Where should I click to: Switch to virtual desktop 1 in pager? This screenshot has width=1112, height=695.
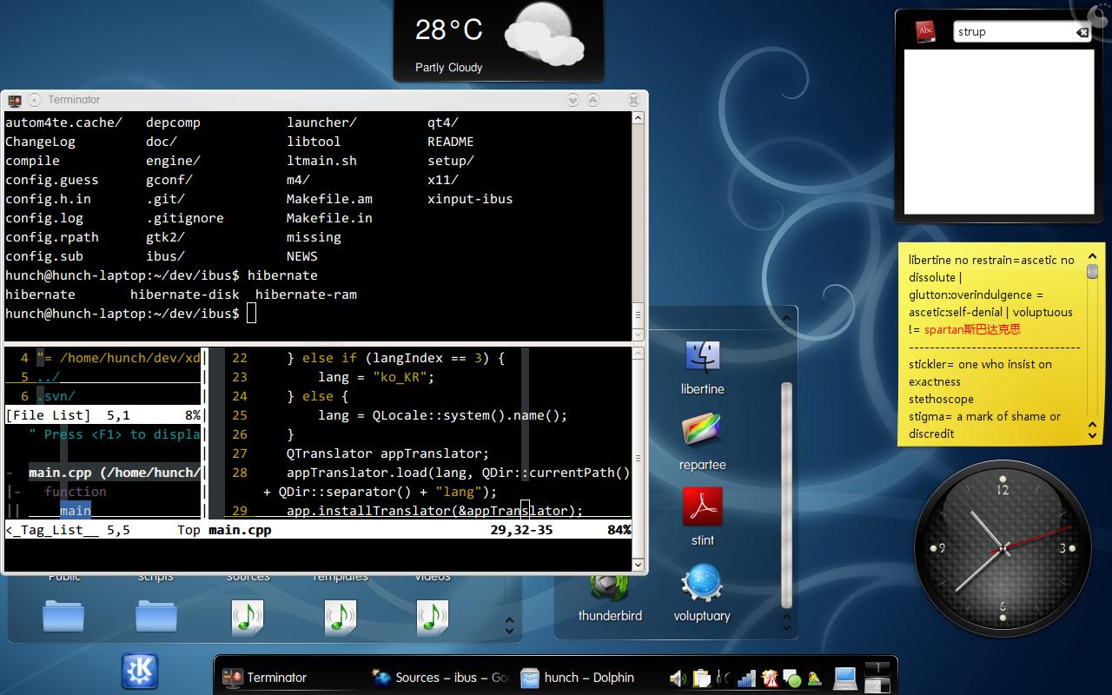point(877,666)
